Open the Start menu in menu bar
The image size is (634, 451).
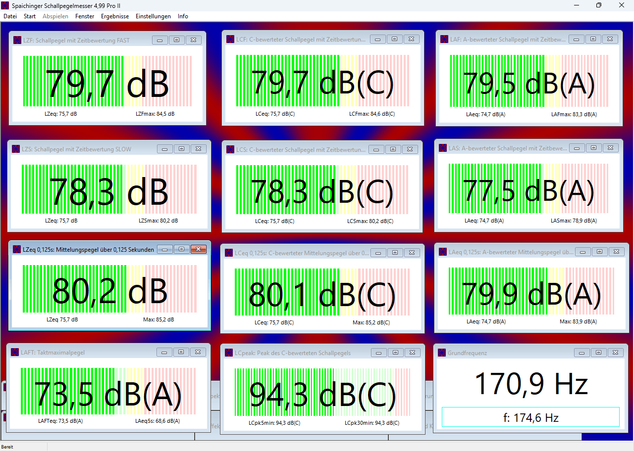tap(30, 16)
